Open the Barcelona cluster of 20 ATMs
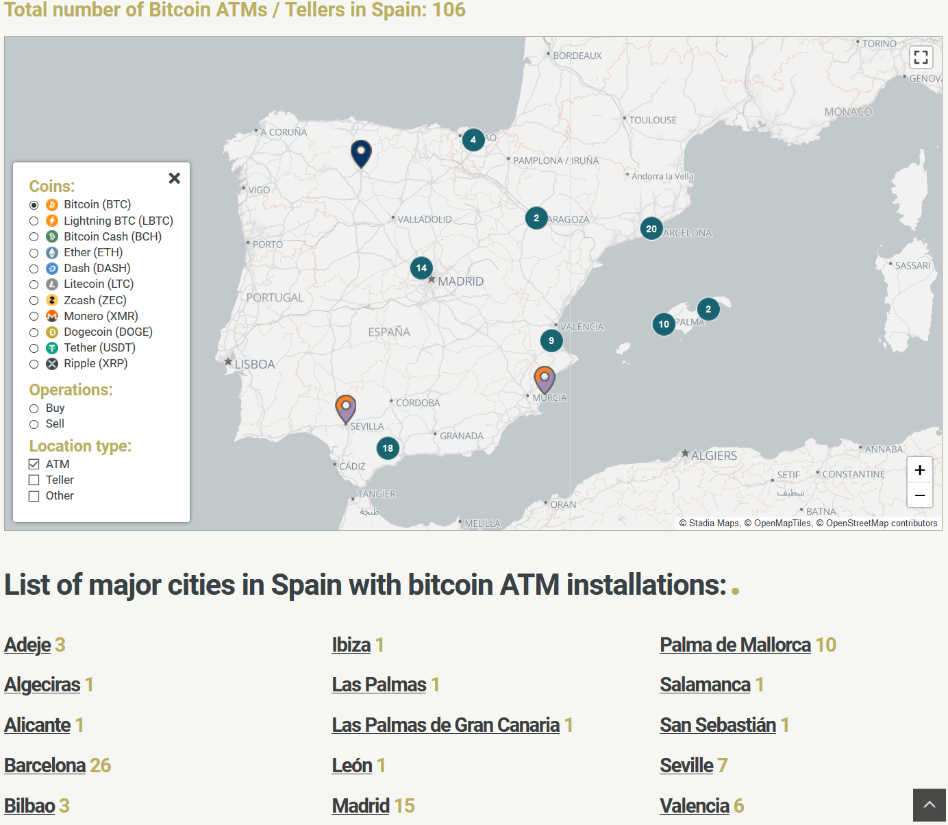The width and height of the screenshot is (948, 825). coord(651,229)
